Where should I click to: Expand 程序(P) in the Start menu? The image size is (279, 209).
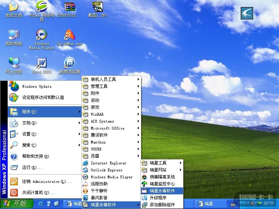click(45, 112)
